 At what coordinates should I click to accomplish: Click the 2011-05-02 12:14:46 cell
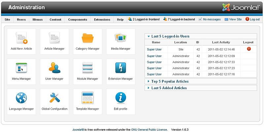coord(221,49)
